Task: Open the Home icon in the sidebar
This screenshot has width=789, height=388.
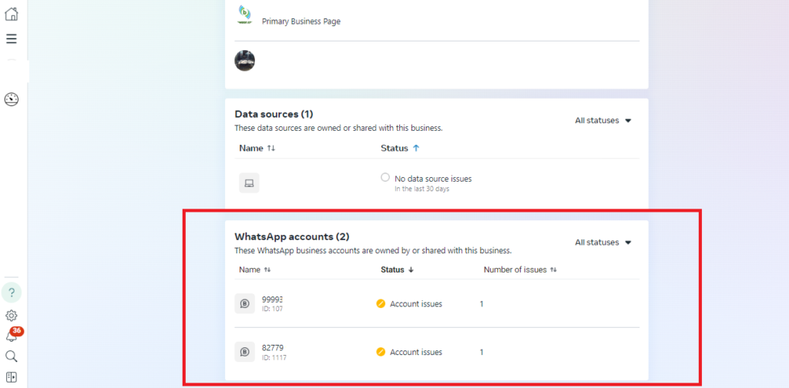Action: click(x=11, y=14)
